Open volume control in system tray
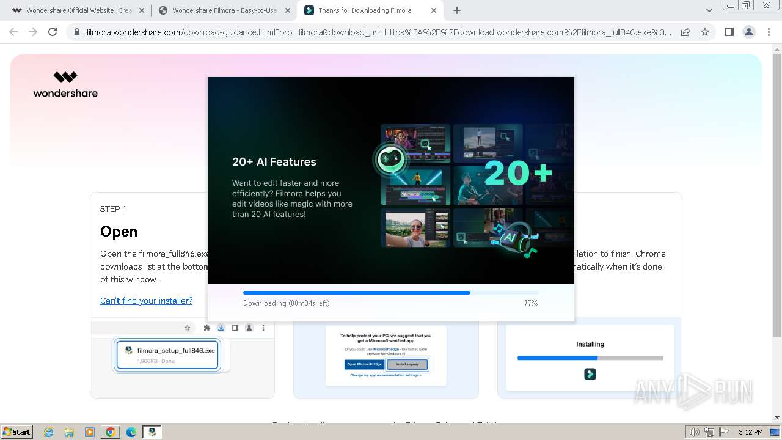 click(695, 432)
